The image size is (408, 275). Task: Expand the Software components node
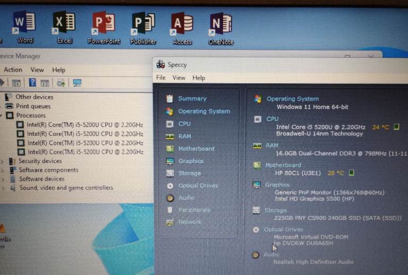tap(2, 170)
